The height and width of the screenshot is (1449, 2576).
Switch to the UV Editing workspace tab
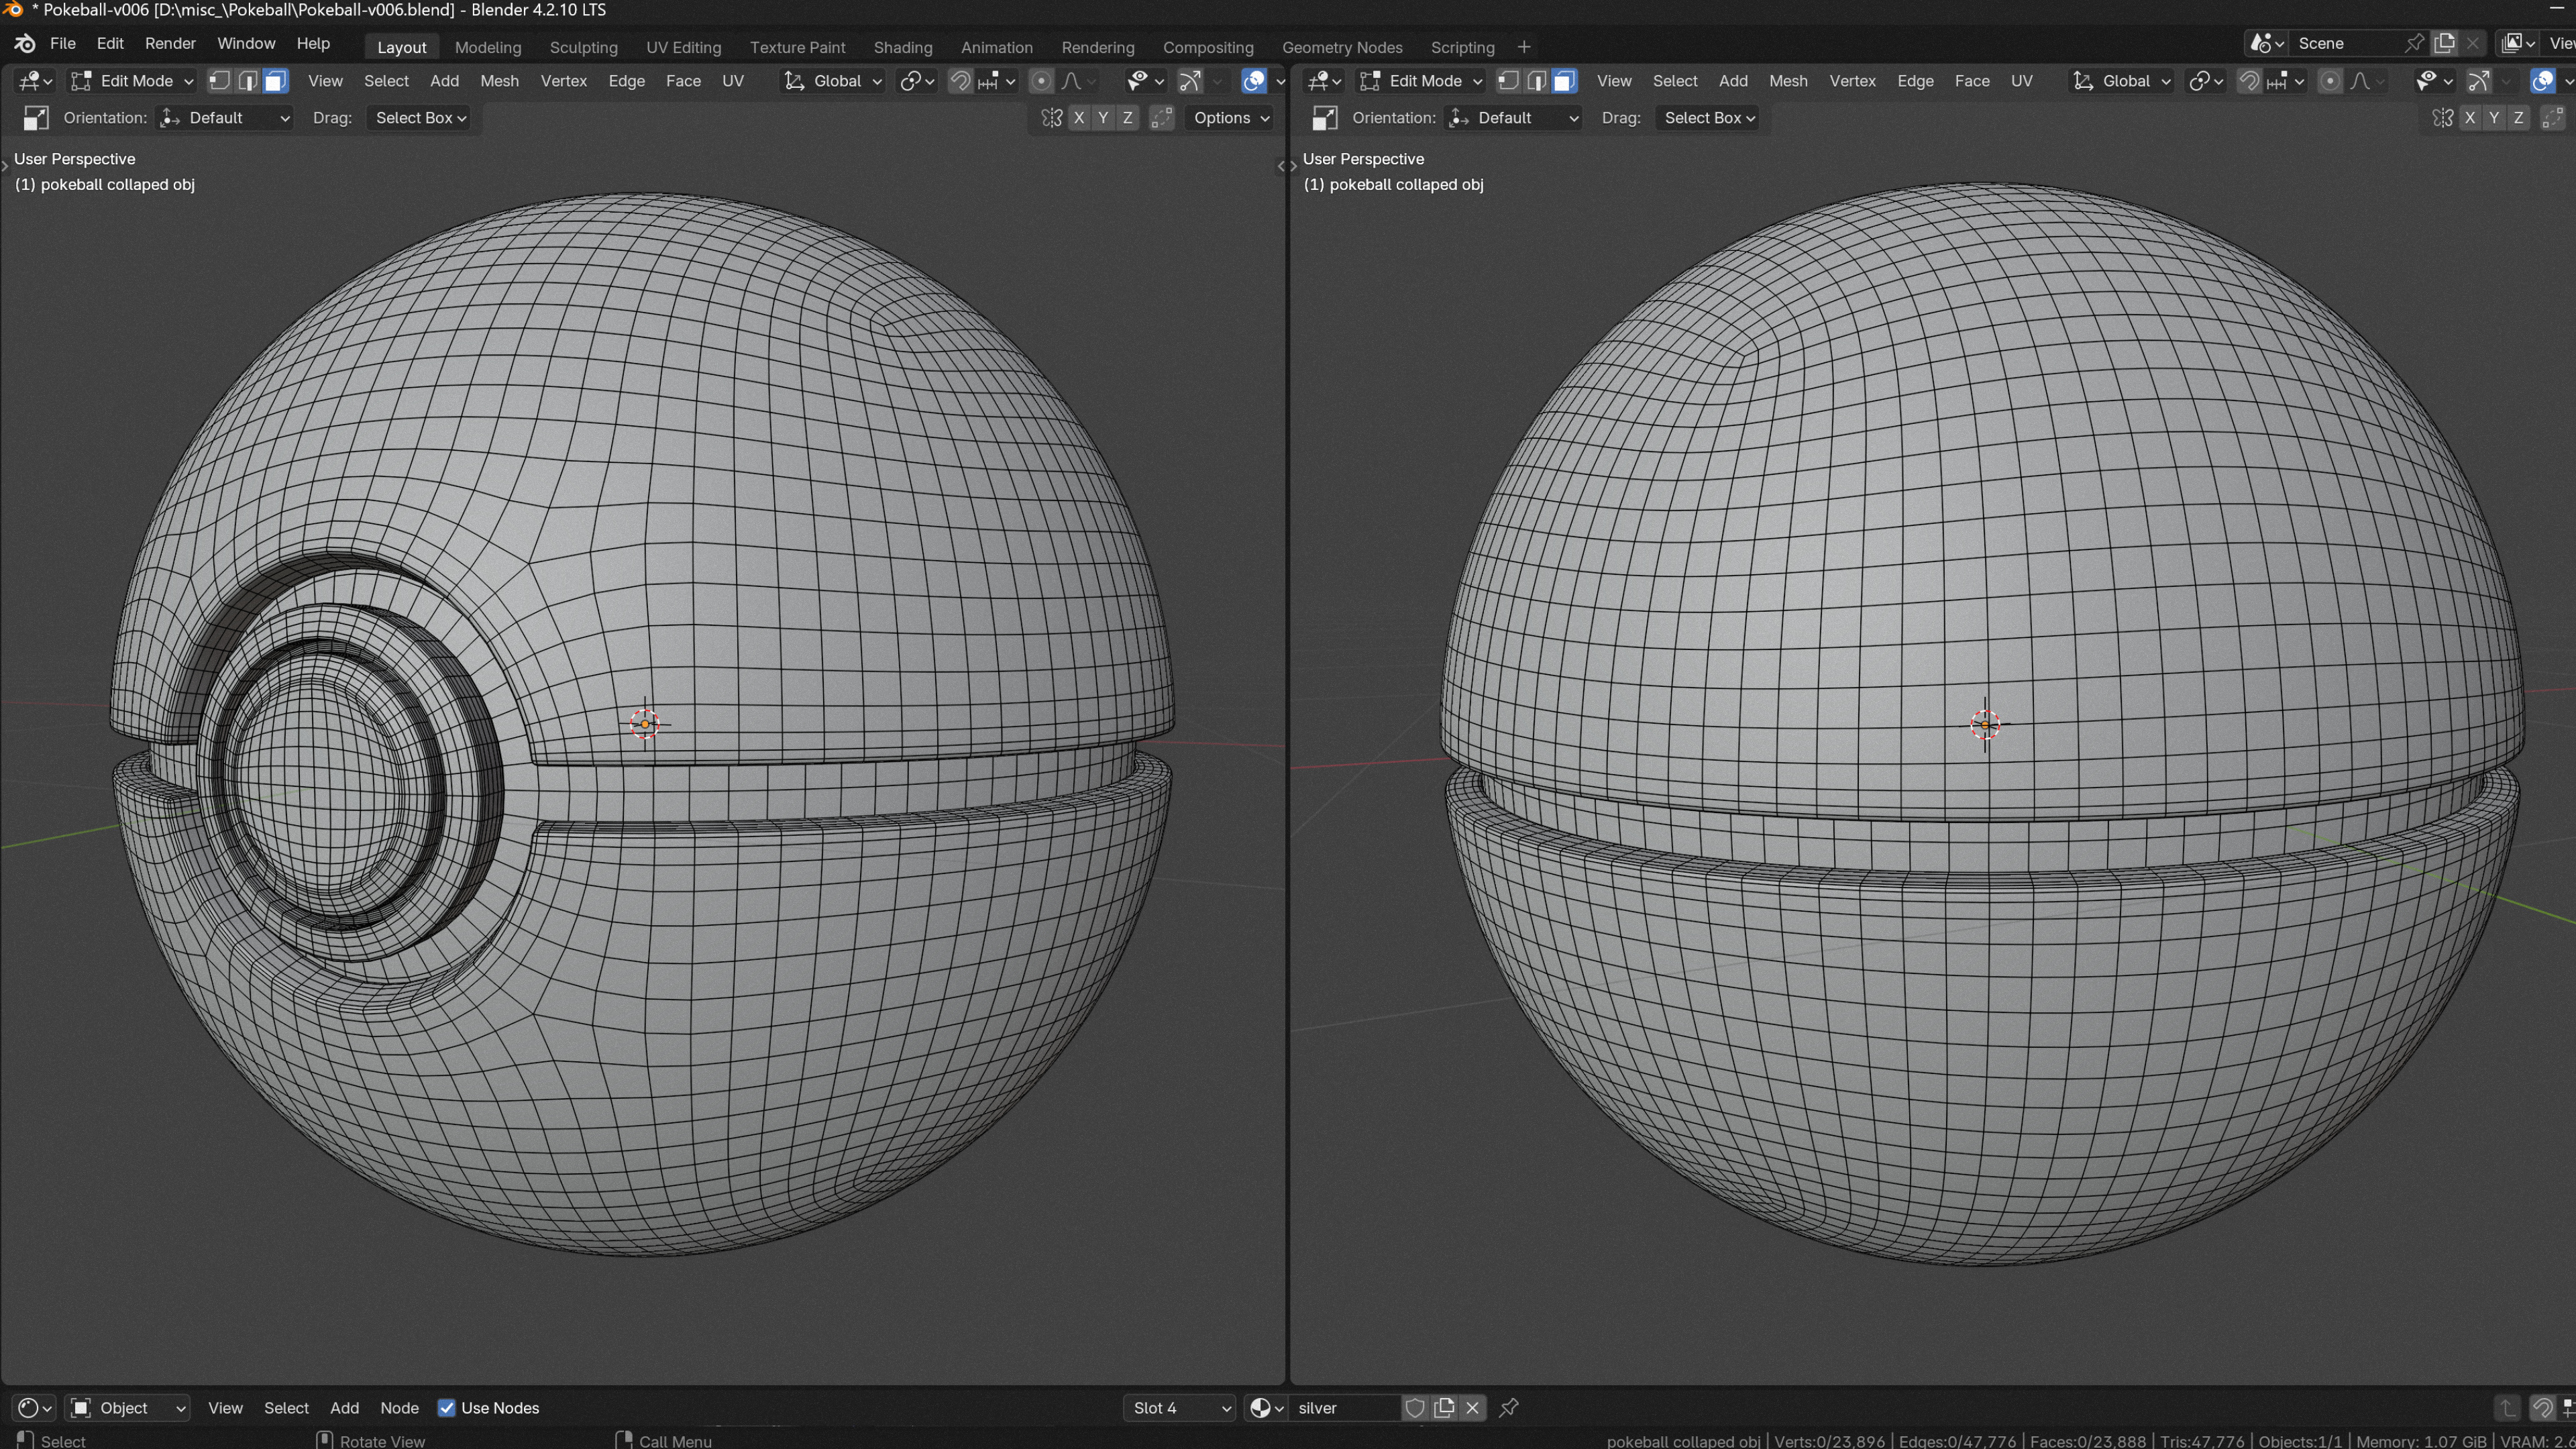click(x=683, y=47)
